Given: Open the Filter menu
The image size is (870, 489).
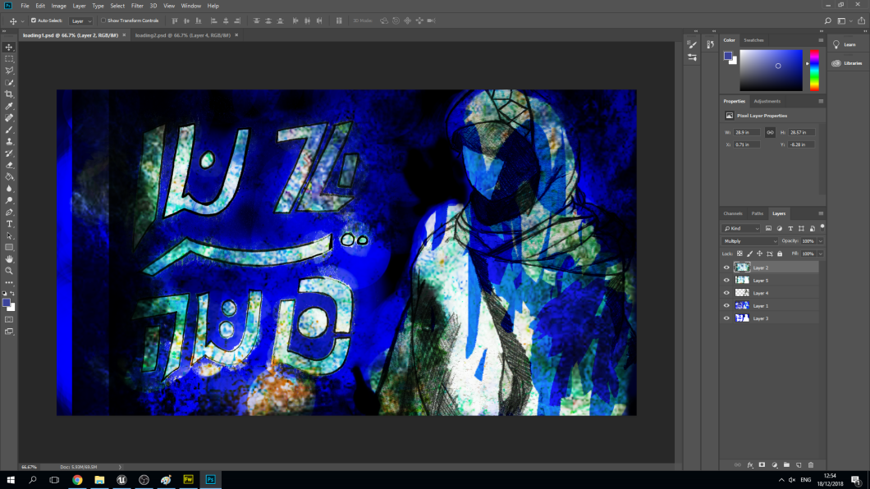Looking at the screenshot, I should (x=137, y=6).
